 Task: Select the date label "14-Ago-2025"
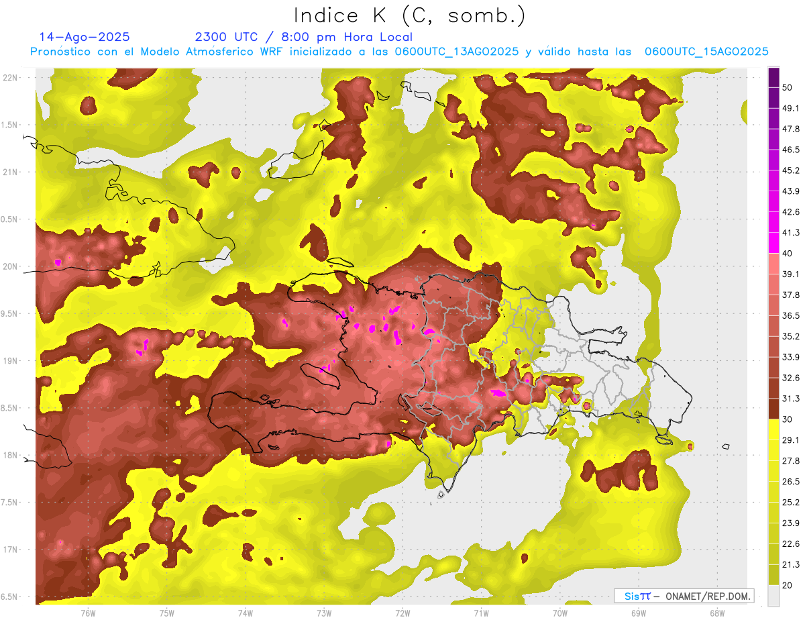85,37
